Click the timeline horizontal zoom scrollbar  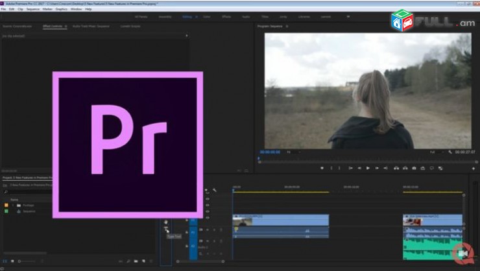(200, 261)
